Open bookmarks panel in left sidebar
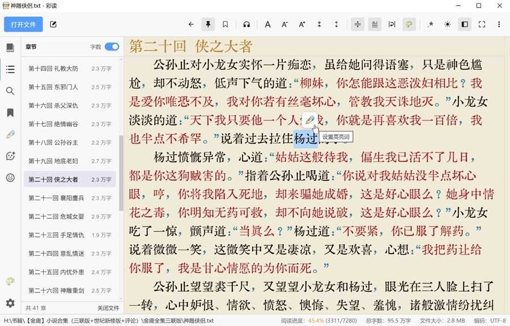Viewport: 510px width, 326px height. click(x=10, y=113)
